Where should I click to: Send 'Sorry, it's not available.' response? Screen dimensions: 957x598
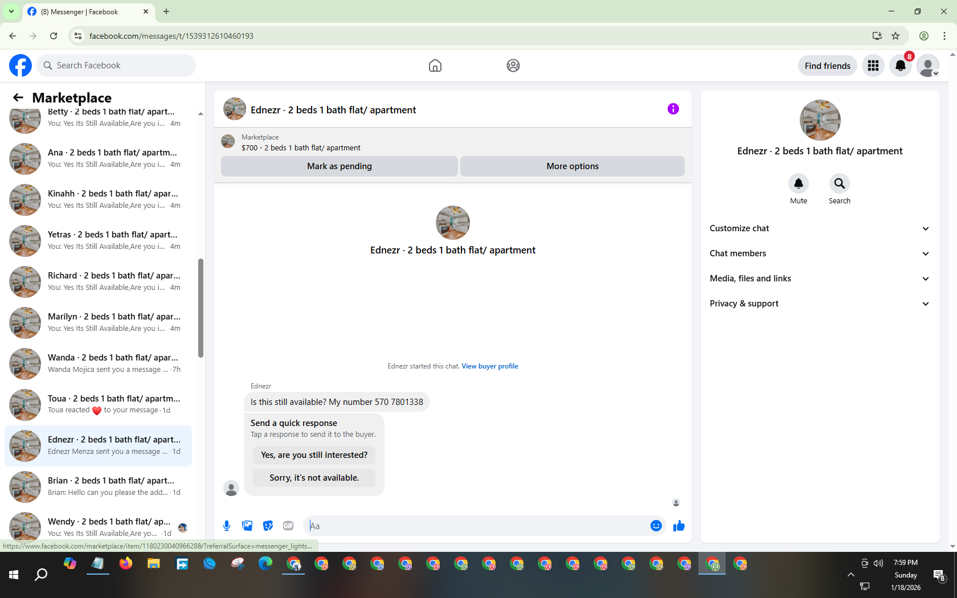314,478
